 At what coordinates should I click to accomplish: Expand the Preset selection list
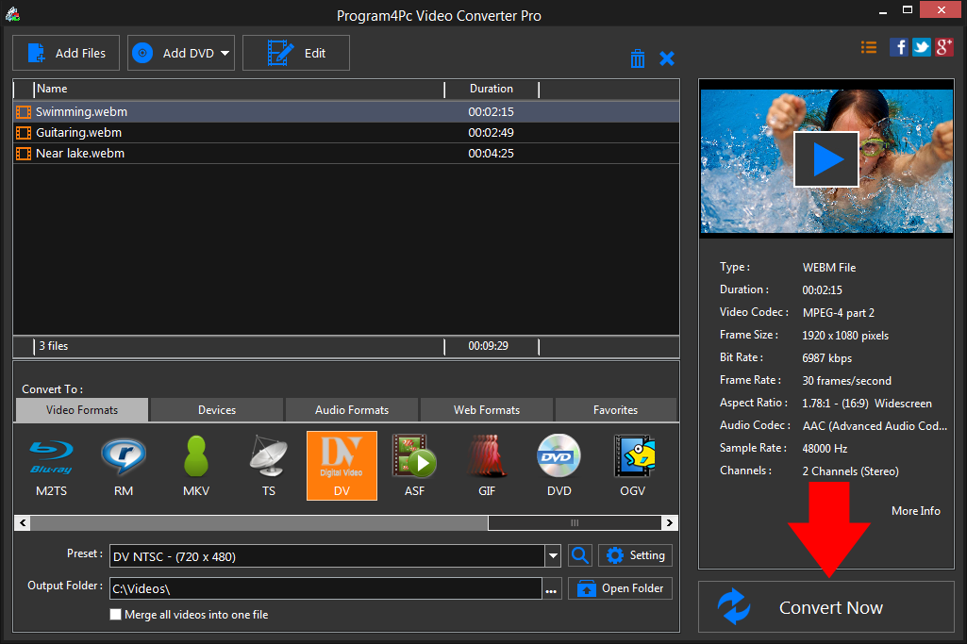(x=553, y=555)
